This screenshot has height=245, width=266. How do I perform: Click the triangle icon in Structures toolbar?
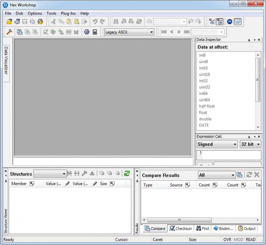(x=92, y=173)
